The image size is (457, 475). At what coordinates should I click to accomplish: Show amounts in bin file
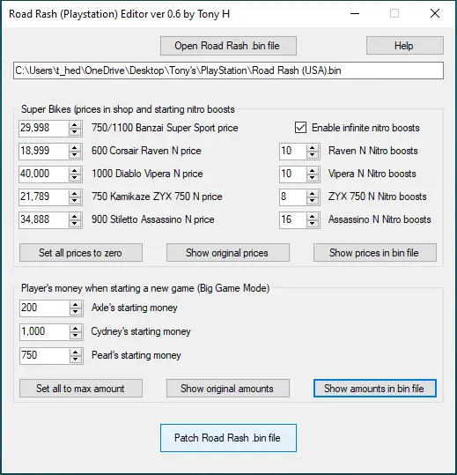(375, 389)
